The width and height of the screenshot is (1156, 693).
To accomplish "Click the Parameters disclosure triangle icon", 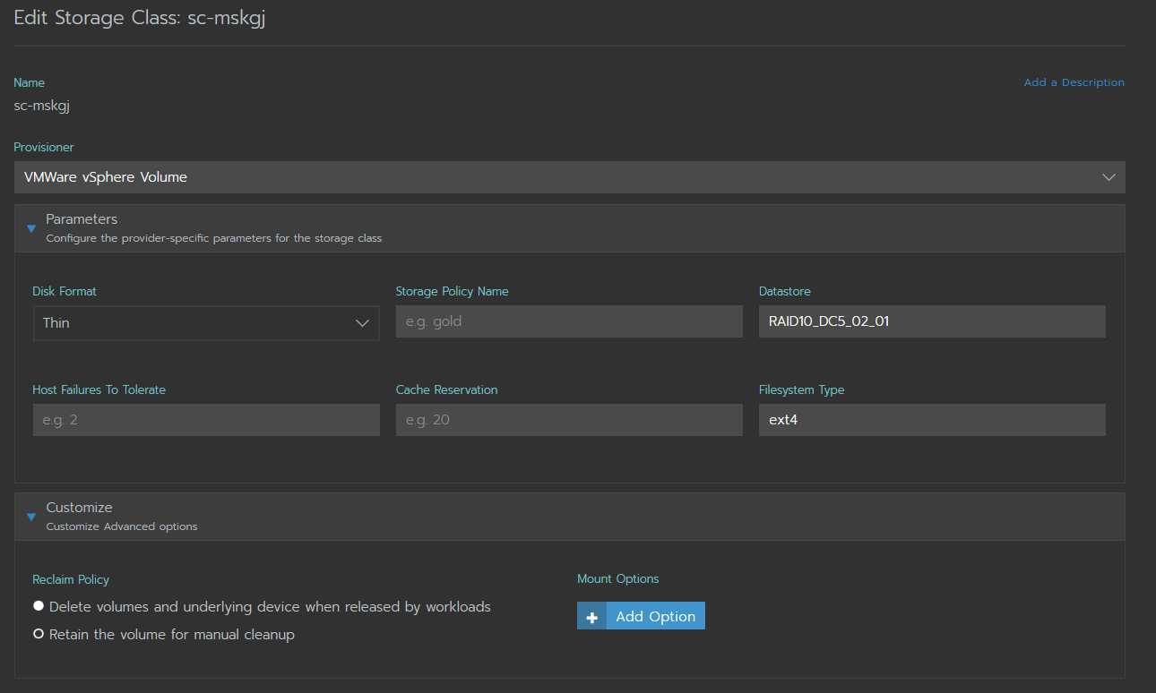I will coord(31,229).
